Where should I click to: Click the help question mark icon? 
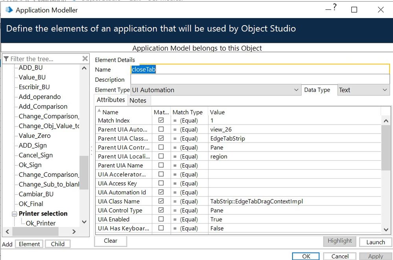(x=335, y=7)
